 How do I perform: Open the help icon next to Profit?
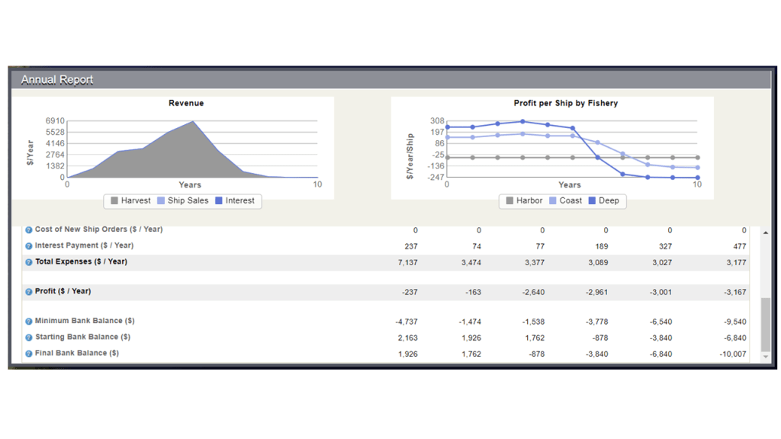29,292
